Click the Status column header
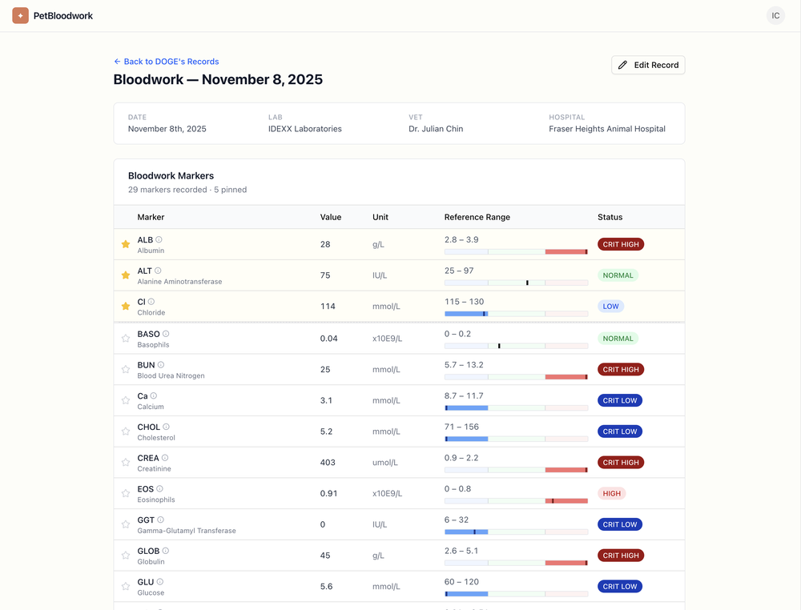 point(610,217)
